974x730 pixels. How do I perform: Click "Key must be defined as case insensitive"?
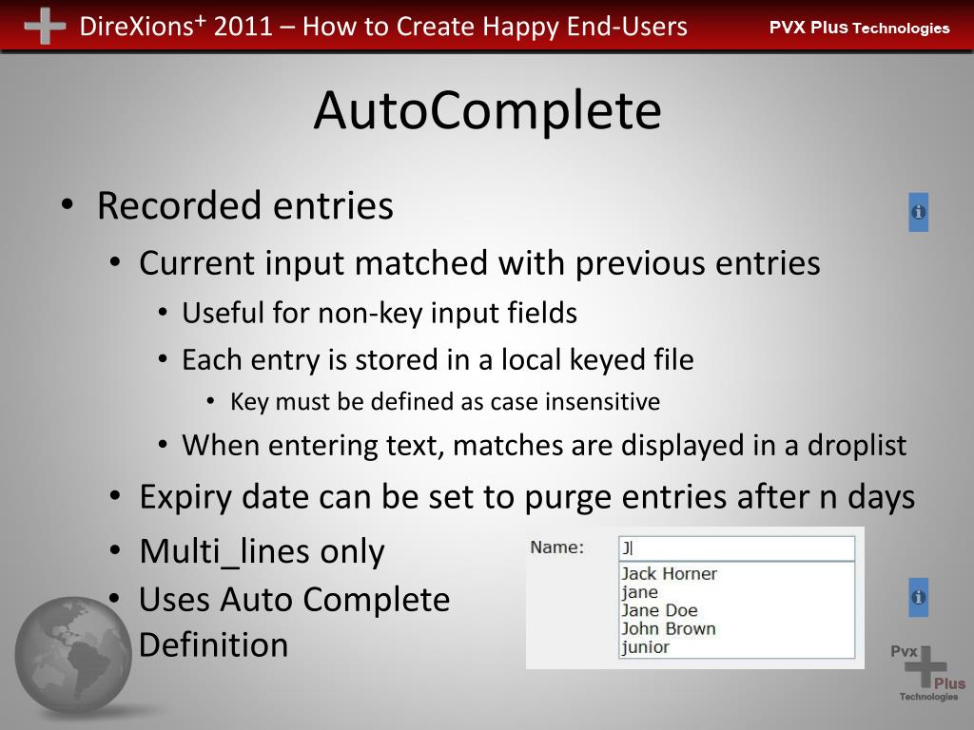pos(445,402)
